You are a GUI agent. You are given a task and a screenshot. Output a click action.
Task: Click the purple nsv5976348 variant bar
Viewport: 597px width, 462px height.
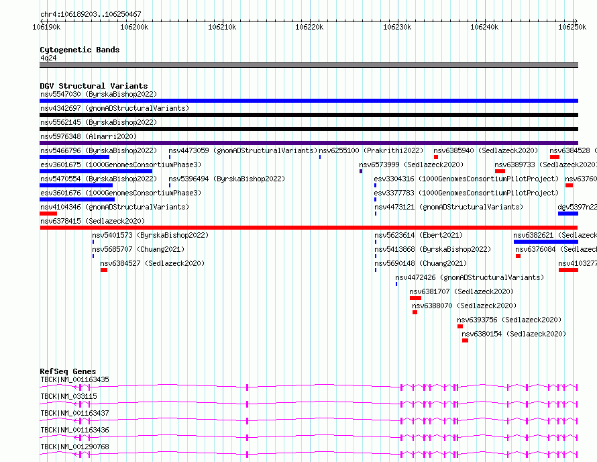coord(309,143)
